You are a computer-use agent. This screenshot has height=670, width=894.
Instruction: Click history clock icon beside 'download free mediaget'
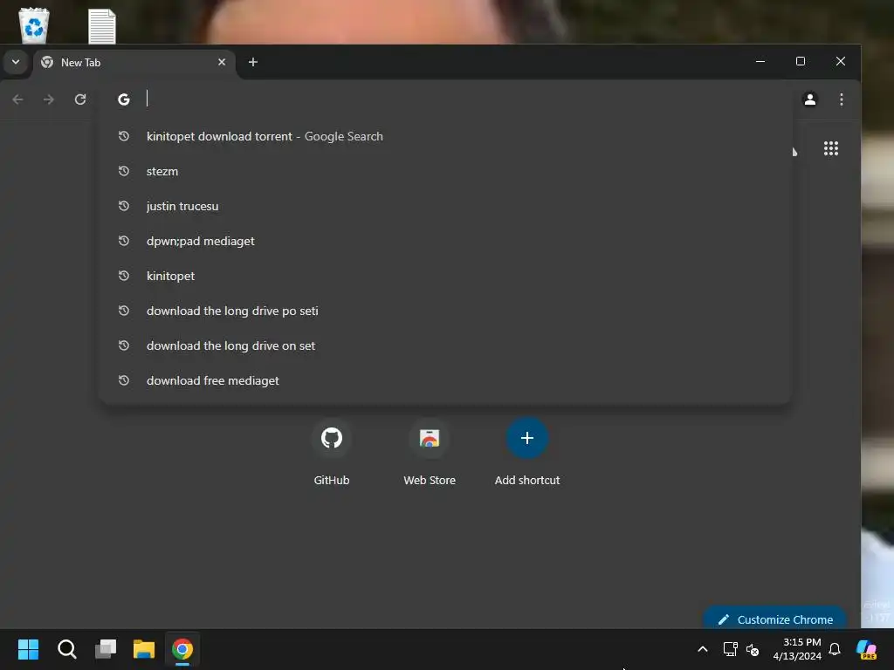click(124, 380)
